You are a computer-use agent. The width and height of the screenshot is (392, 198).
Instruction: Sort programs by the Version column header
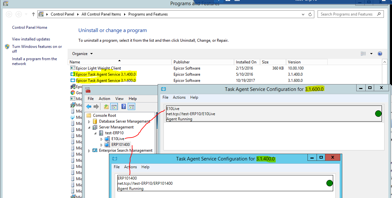307,62
